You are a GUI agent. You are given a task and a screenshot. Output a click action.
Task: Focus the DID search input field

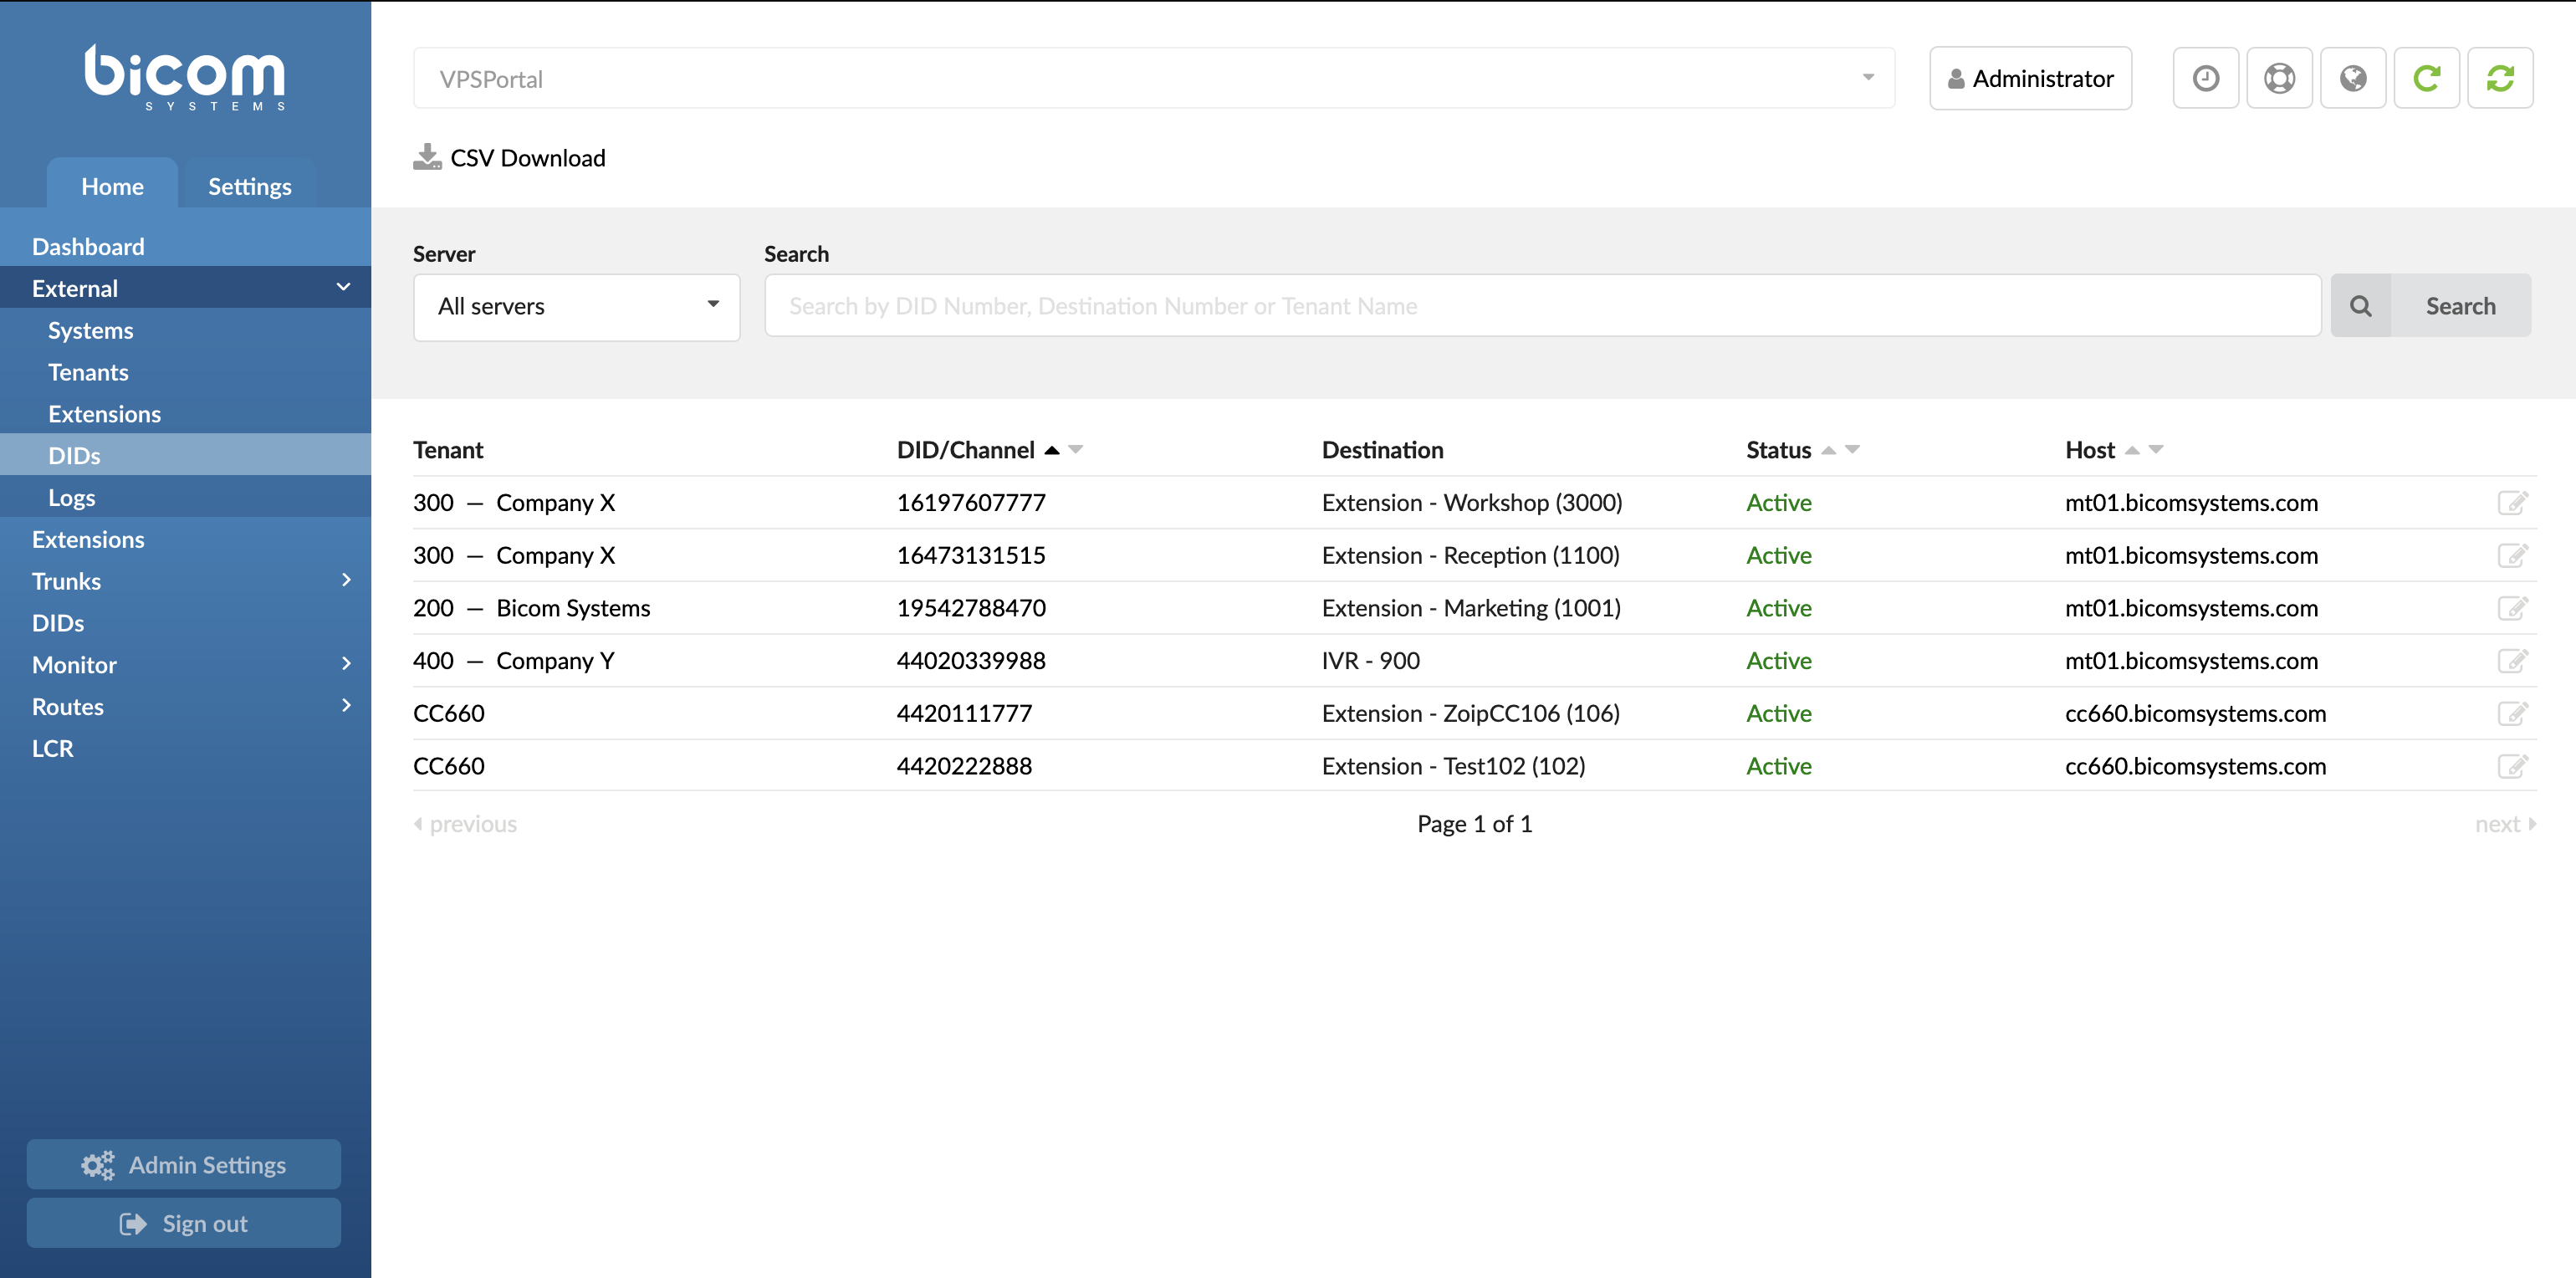[1542, 306]
